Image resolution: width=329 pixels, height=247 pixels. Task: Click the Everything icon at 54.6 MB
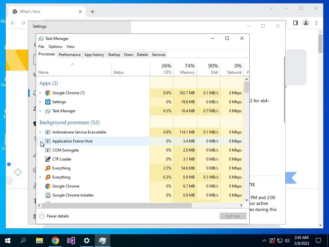48,168
